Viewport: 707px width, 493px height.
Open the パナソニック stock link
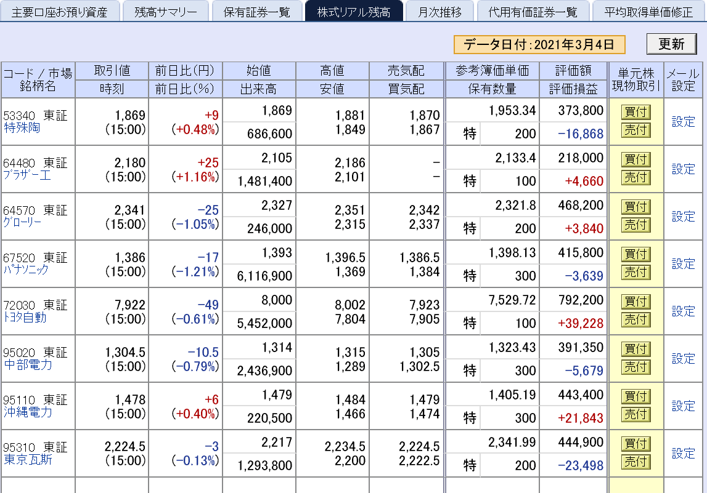[x=26, y=269]
